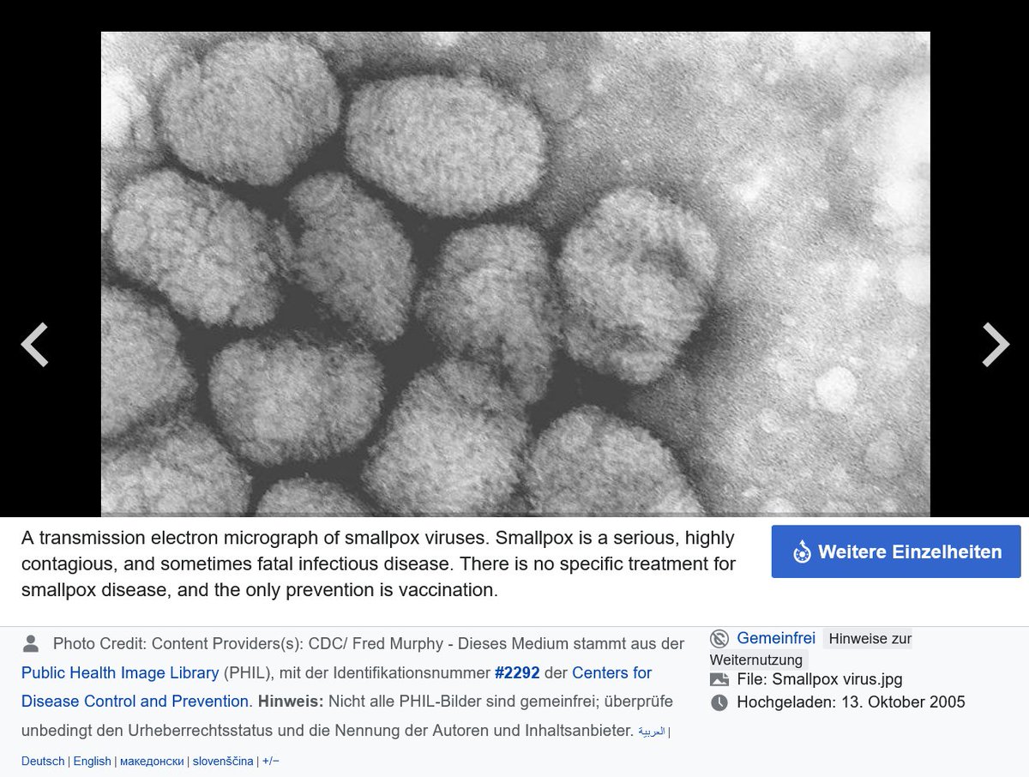
Task: Click the caption about transmission electron micrograph
Action: tap(378, 564)
